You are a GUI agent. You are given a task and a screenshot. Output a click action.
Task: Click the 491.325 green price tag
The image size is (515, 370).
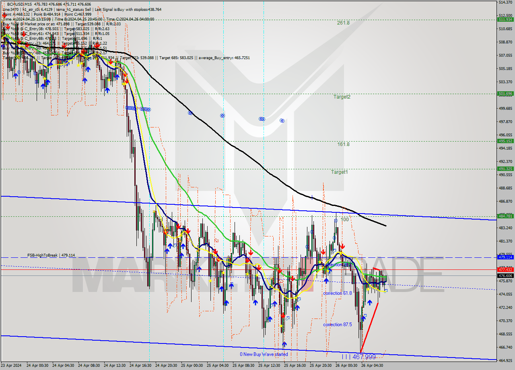click(x=505, y=169)
